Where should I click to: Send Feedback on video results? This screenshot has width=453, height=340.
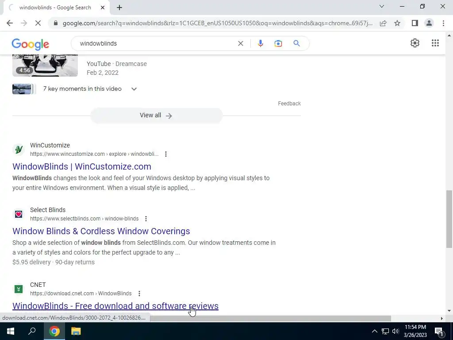289,104
